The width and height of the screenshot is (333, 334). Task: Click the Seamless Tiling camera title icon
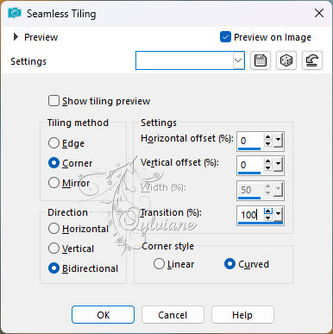tap(15, 13)
